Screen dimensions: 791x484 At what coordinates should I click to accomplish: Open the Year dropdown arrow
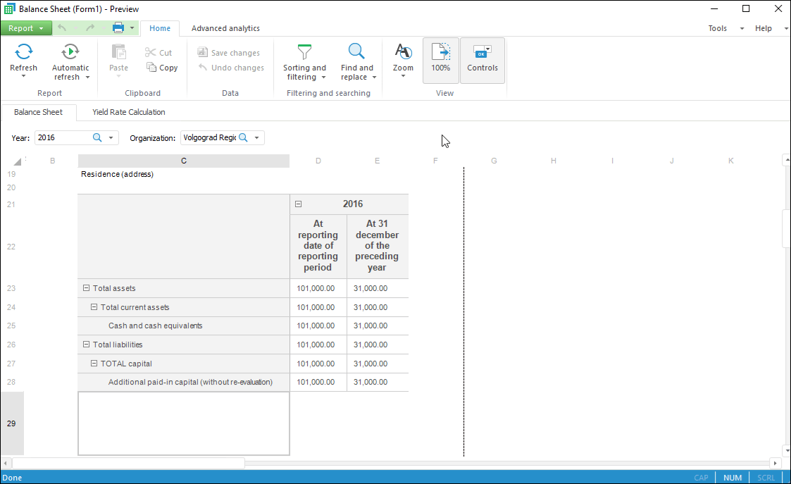pos(111,138)
